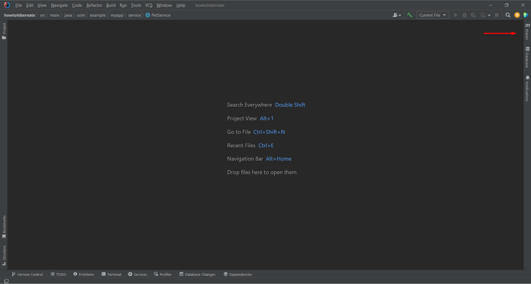Screen dimensions: 531x284
Task: Open the Bookmarks tool window
Action: (x=4, y=227)
